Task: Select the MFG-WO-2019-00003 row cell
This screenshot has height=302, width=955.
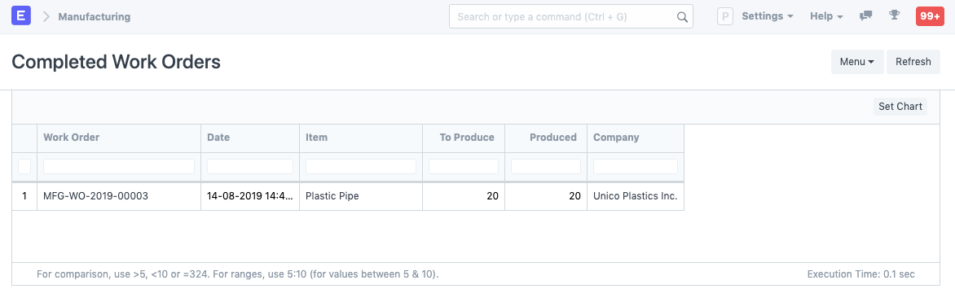Action: coord(119,197)
